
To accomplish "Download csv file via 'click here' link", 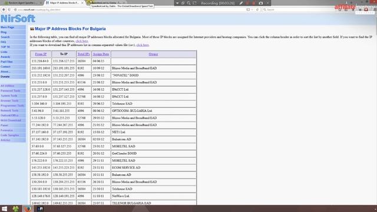I will 143,45.
